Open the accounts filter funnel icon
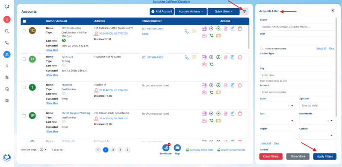342x167 pixels. [244, 12]
